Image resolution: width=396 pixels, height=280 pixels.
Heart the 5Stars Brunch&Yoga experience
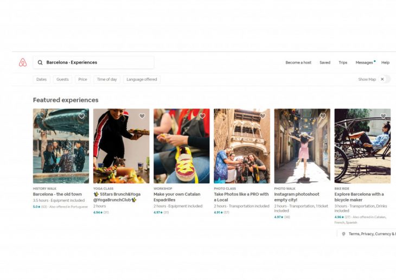pos(142,116)
